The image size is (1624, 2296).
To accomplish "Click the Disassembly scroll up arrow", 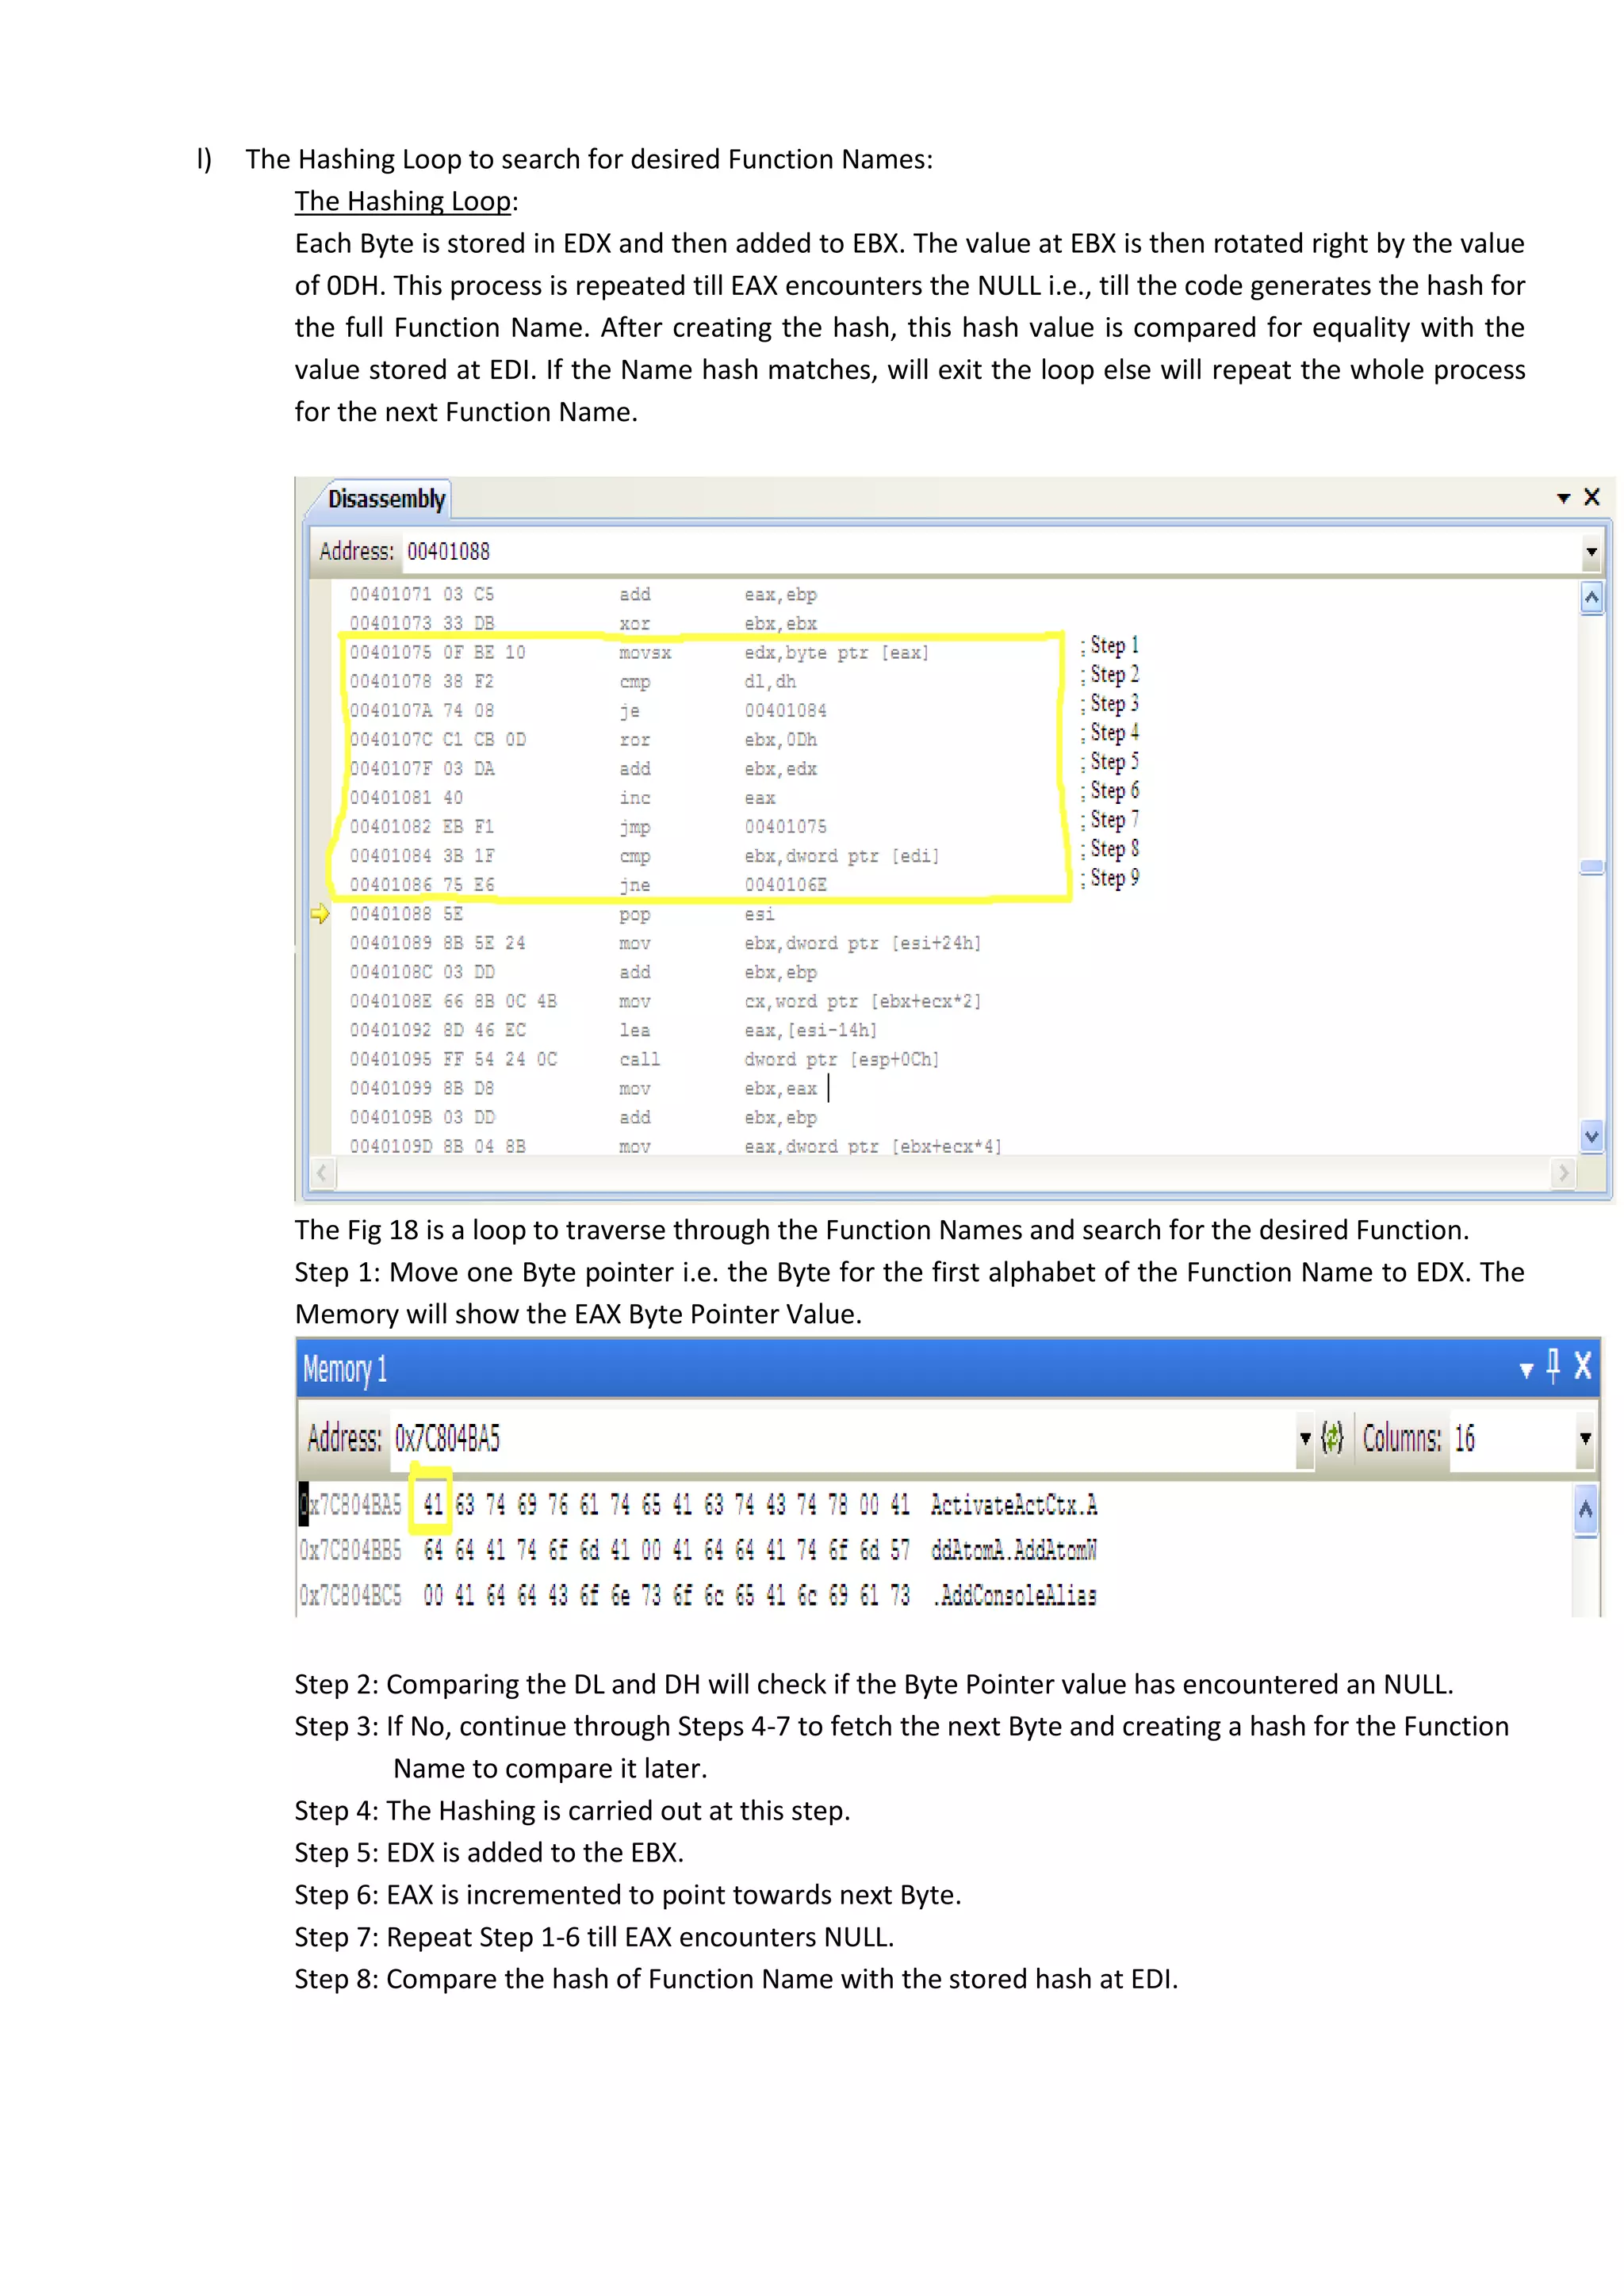I will (1591, 599).
